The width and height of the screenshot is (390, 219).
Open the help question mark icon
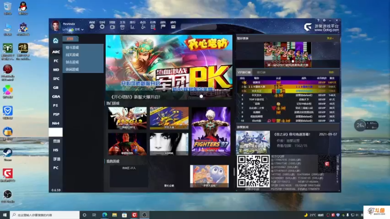pyautogui.click(x=318, y=20)
